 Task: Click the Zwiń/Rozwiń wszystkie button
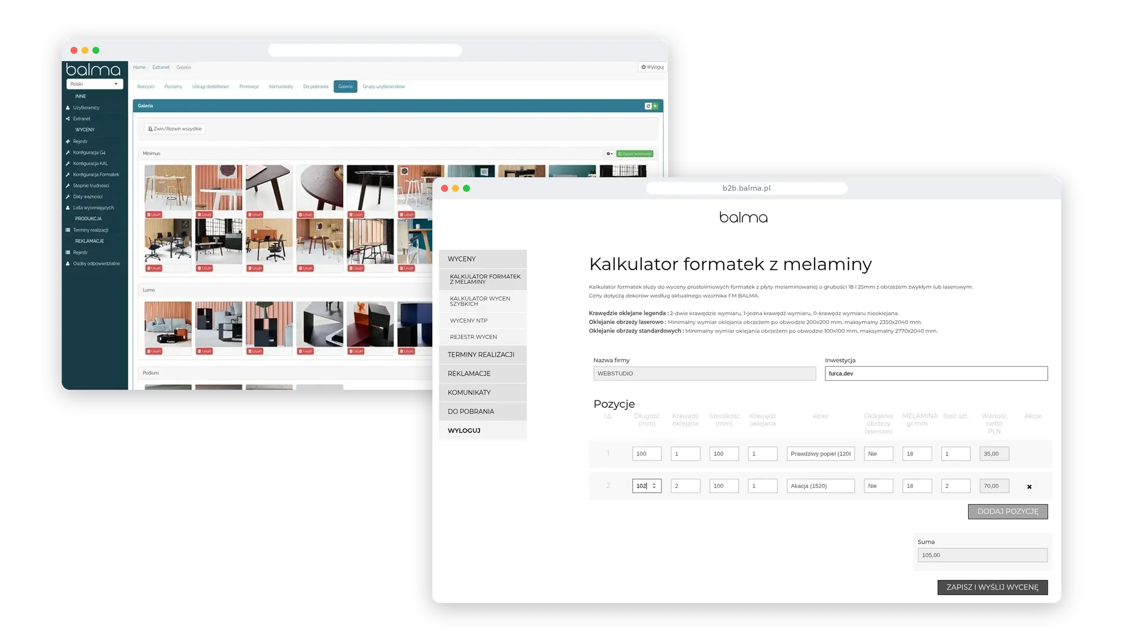[175, 129]
